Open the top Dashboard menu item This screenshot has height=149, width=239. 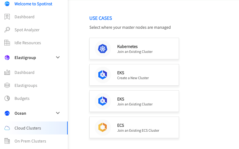(24, 17)
